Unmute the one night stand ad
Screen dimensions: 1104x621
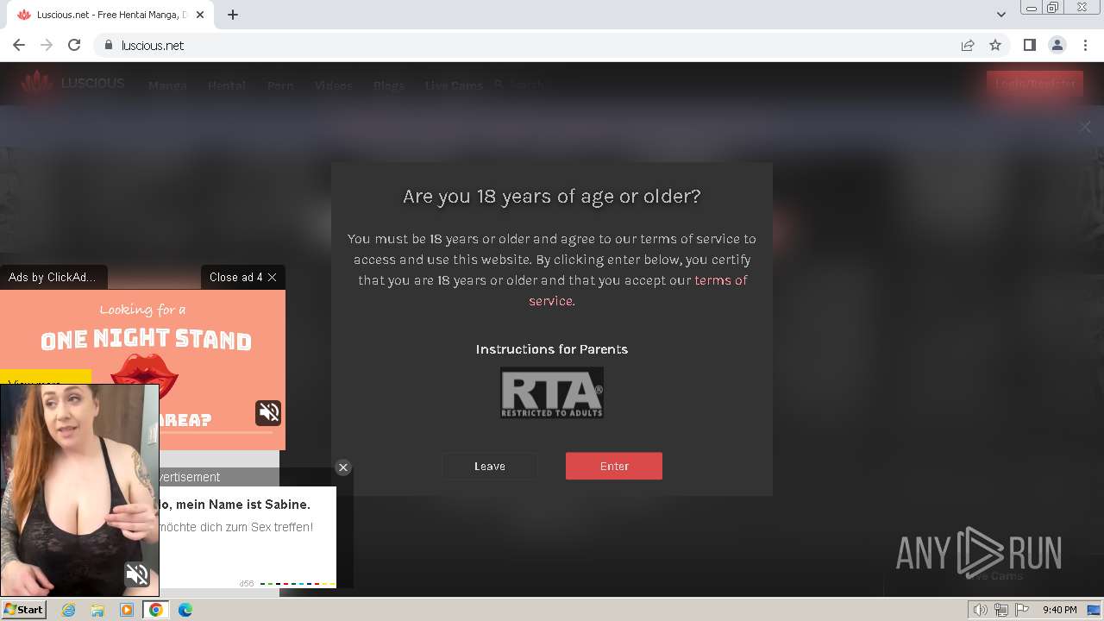[268, 412]
